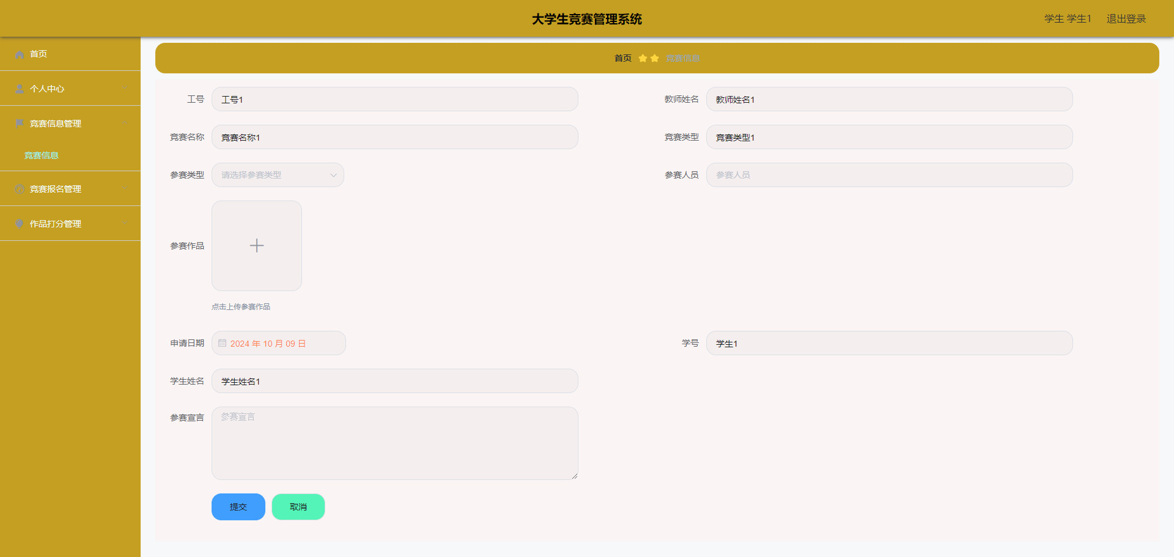The image size is (1174, 557).
Task: Focus the 学生姓名 input field
Action: [395, 381]
